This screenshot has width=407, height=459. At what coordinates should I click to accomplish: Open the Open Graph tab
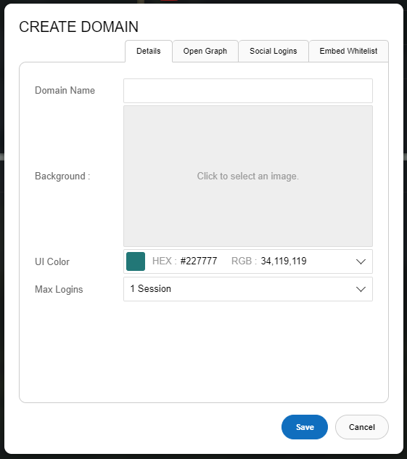205,52
